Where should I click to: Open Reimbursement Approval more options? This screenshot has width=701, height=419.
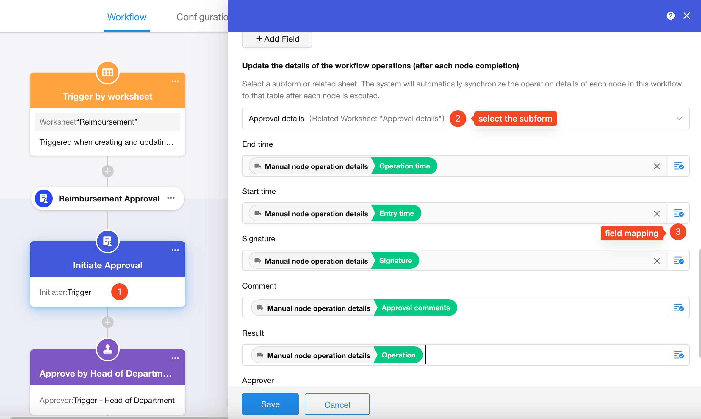pos(171,198)
